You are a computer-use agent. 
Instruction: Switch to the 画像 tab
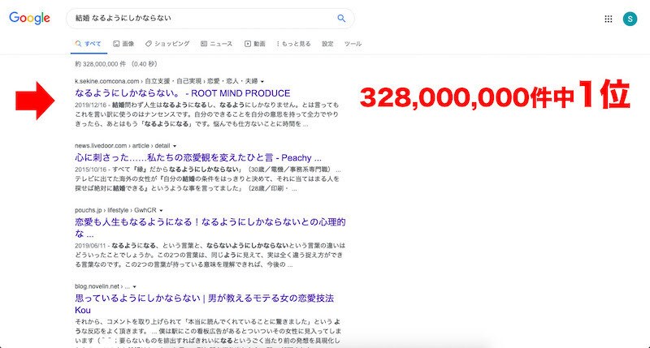click(x=123, y=44)
